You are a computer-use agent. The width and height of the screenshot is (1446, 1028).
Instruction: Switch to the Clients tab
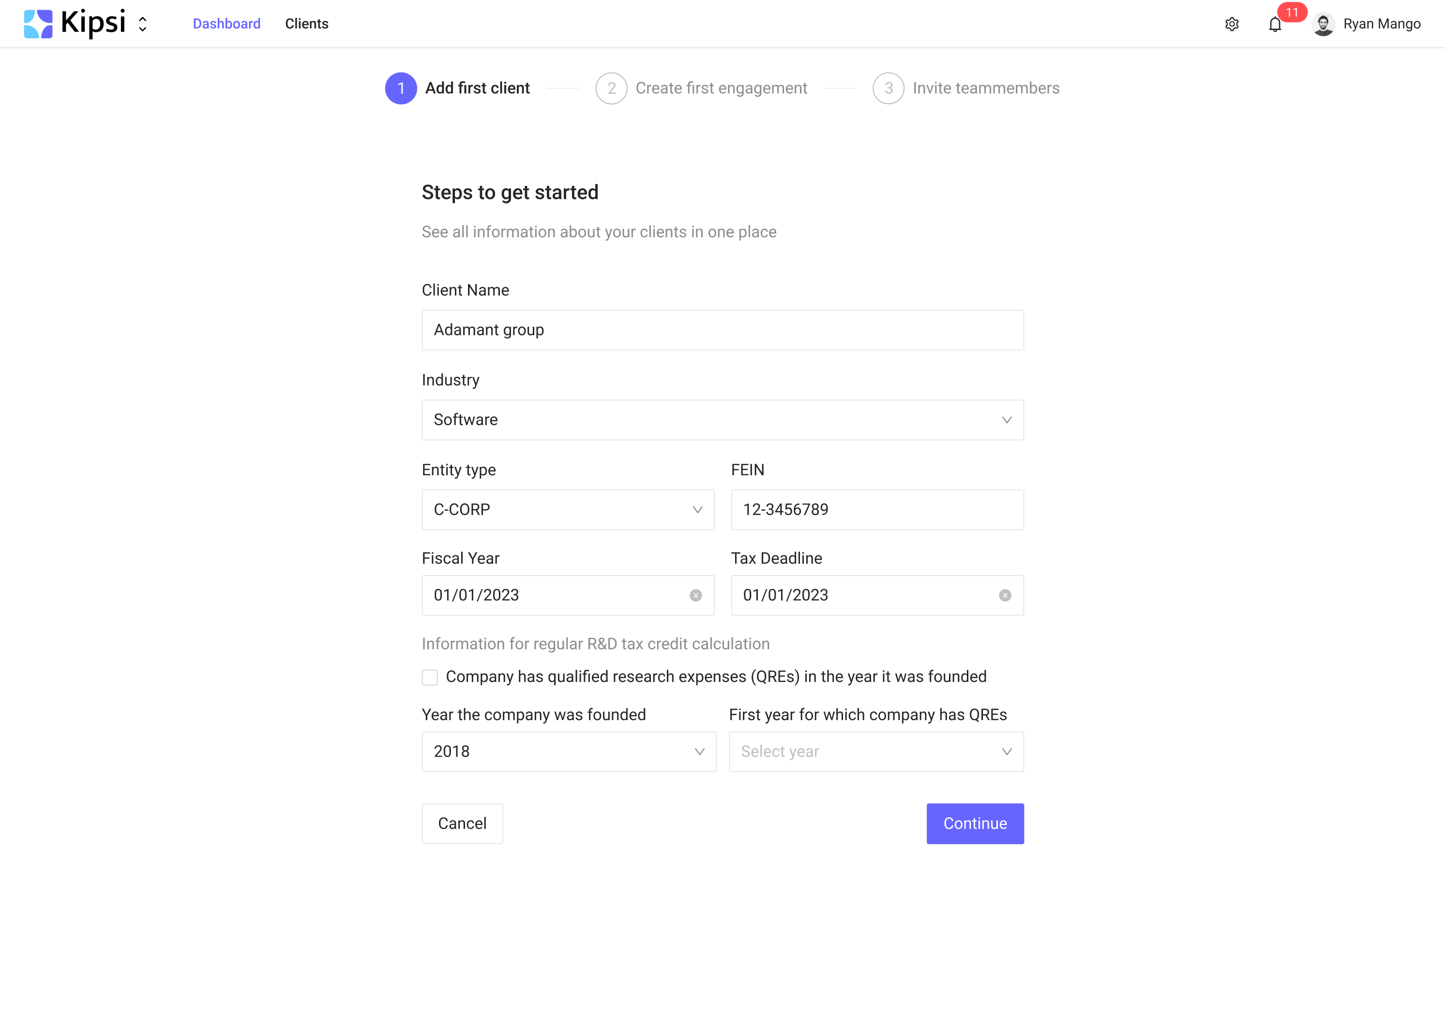pyautogui.click(x=307, y=23)
